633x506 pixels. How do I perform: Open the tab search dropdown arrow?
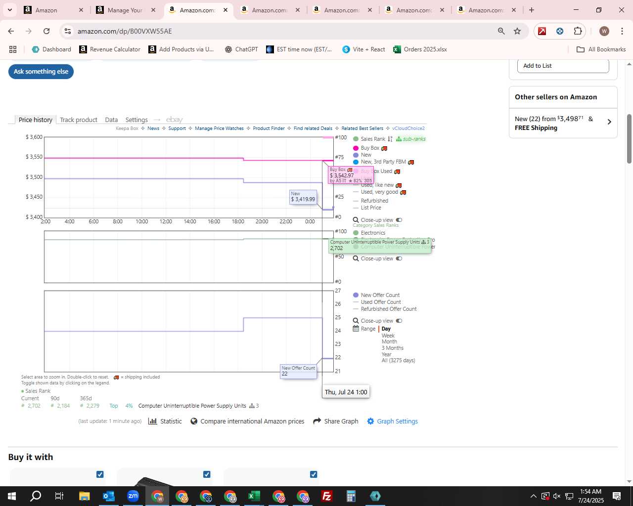click(9, 10)
